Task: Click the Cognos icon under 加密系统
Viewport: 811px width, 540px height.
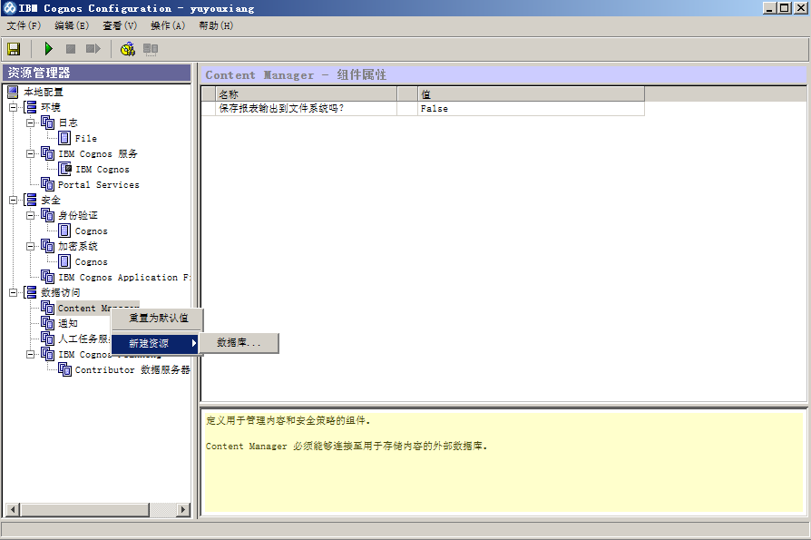Action: coord(64,261)
